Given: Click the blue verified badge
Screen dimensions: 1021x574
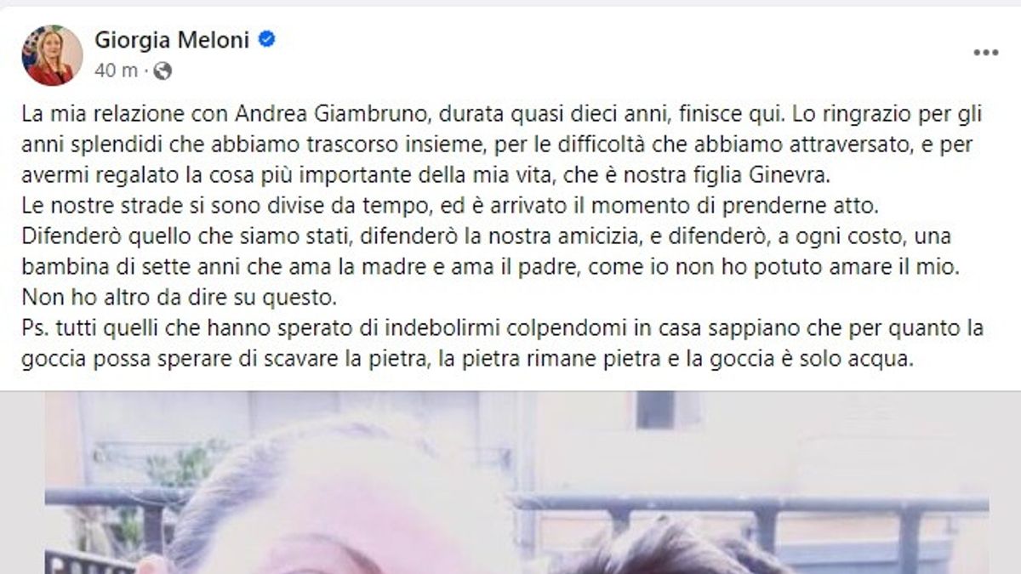Looking at the screenshot, I should pos(265,39).
